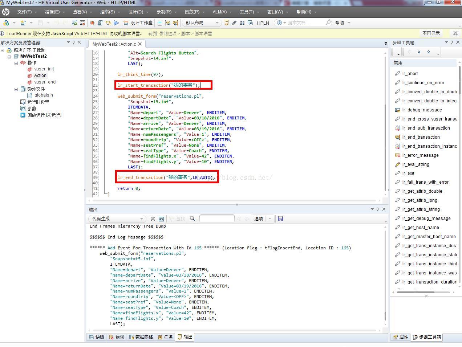Close the MyWebTest2 : Action.c tab
The width and height of the screenshot is (462, 347).
click(140, 44)
